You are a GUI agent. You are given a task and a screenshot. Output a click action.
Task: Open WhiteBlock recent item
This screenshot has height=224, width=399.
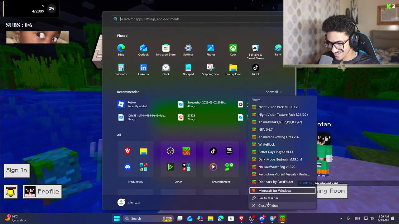[282, 144]
